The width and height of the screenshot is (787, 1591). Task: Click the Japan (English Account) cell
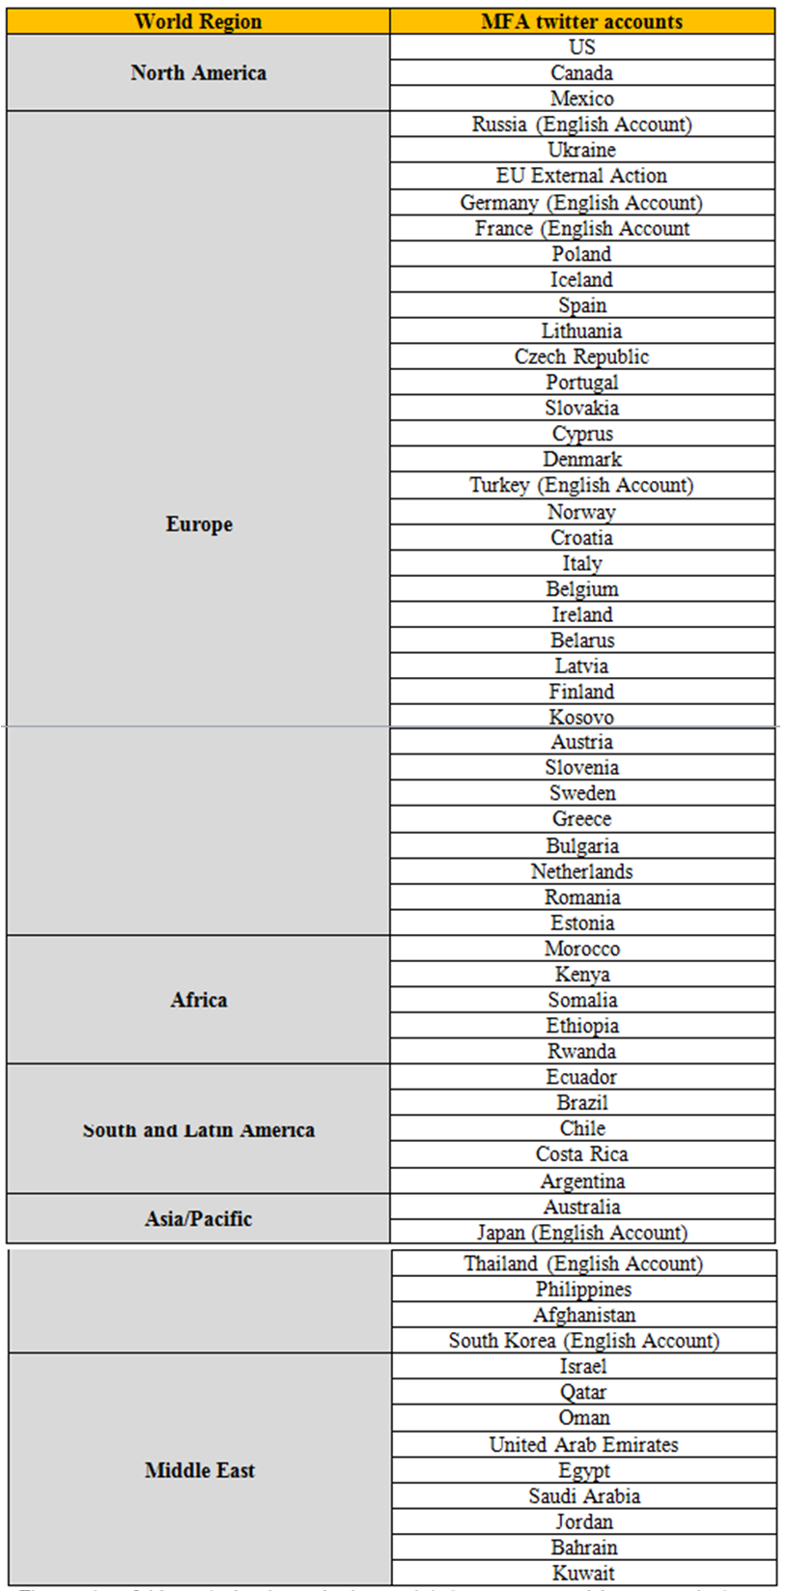581,1233
